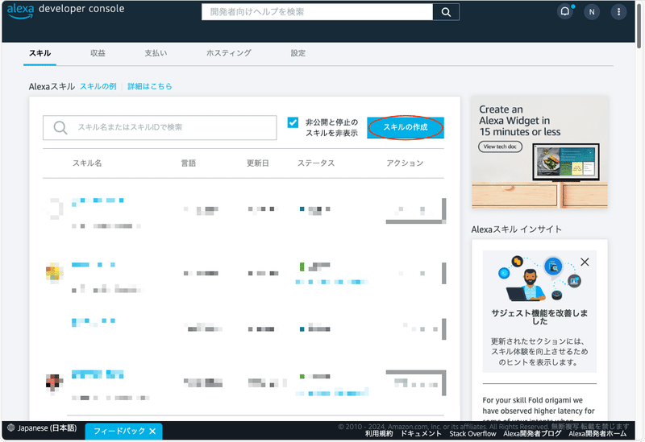The height and width of the screenshot is (442, 645).
Task: Click the magnifier icon in skill search
Action: (60, 127)
